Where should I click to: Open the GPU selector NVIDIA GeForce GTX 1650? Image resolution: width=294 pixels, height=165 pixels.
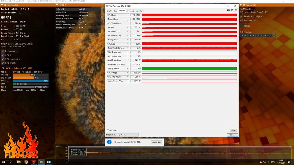pyautogui.click(x=122, y=135)
